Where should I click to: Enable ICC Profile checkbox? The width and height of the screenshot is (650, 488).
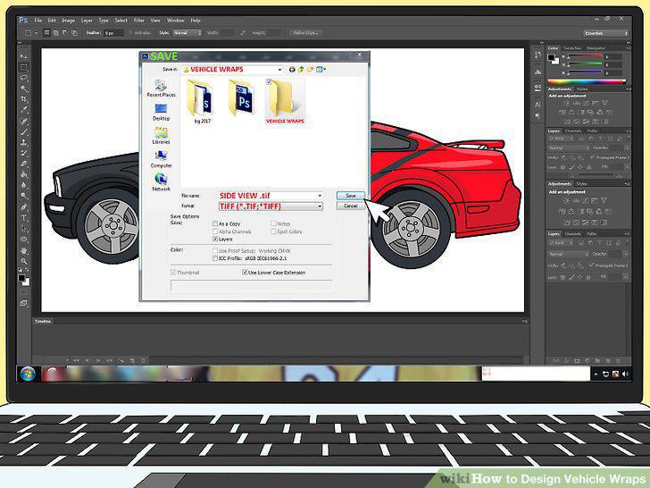pos(215,258)
